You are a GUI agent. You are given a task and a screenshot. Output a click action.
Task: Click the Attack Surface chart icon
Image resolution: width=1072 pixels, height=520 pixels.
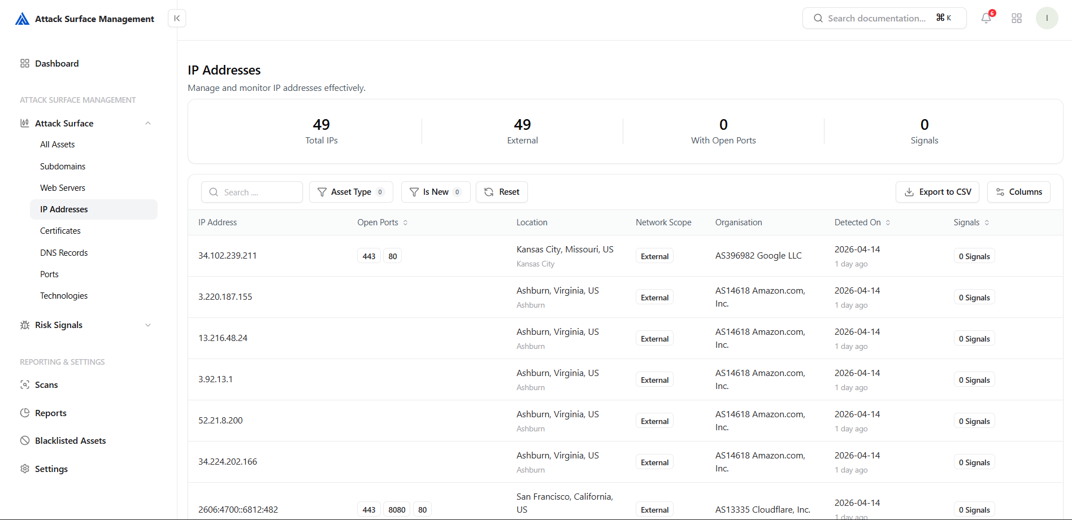pos(25,123)
